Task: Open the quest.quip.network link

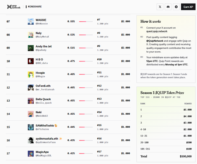Action: click(157, 31)
